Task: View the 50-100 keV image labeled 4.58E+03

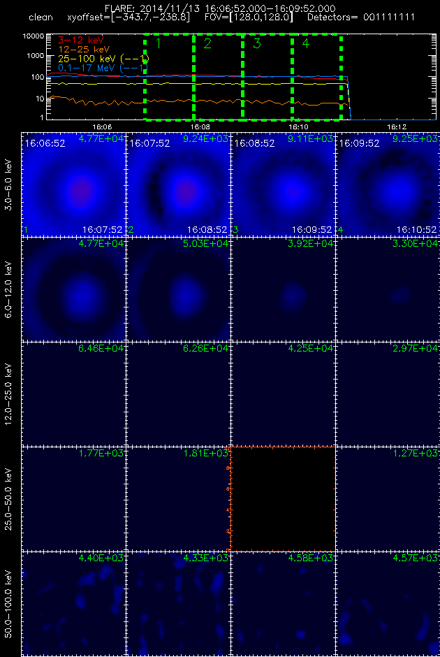Action: 283,604
